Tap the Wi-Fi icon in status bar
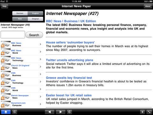 point(7,1)
